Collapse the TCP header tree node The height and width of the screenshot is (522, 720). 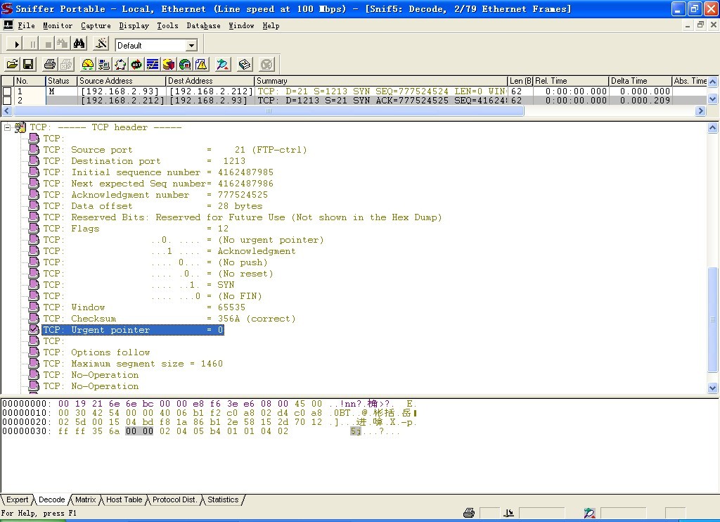[x=7, y=127]
